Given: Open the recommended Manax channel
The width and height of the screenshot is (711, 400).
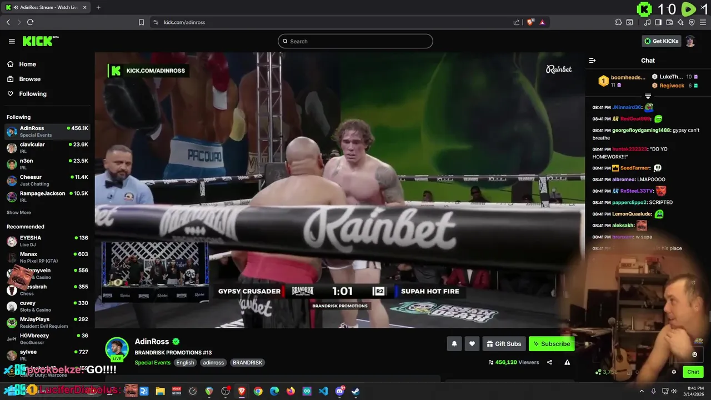Looking at the screenshot, I should pyautogui.click(x=47, y=257).
